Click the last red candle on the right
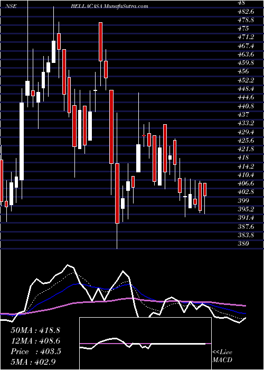Screen dimensions: 264x370 pos(205,189)
